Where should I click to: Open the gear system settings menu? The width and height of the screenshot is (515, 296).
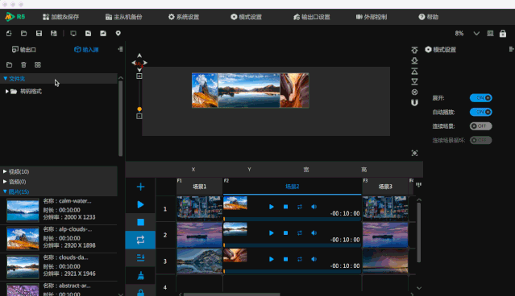184,17
